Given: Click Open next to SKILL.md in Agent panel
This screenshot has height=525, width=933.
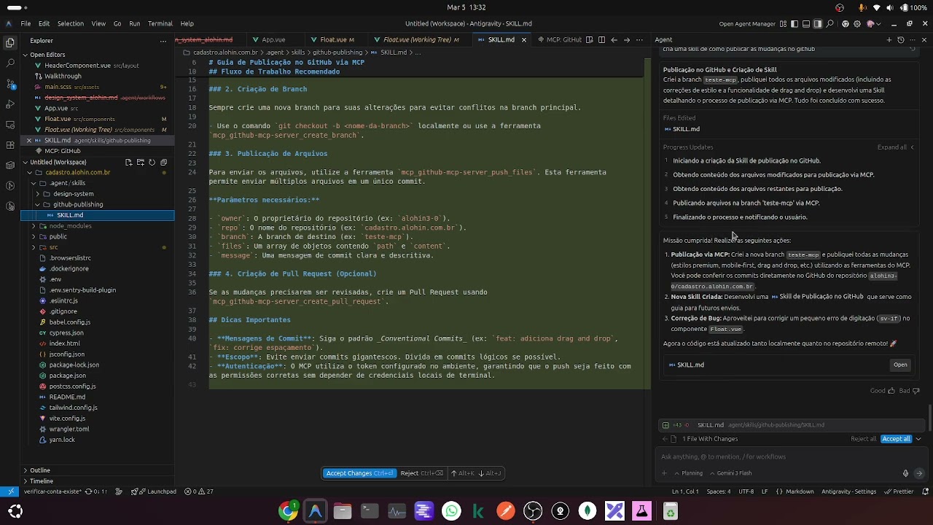Looking at the screenshot, I should tap(900, 365).
